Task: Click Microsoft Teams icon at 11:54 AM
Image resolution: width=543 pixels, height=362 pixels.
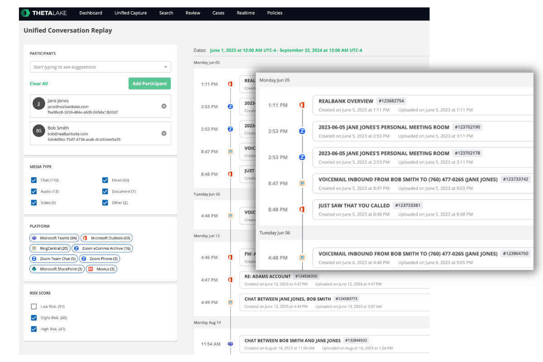Action: click(x=230, y=344)
